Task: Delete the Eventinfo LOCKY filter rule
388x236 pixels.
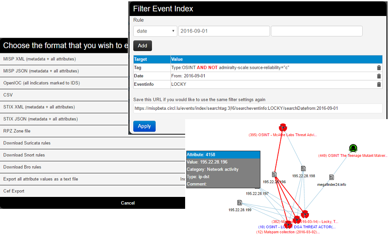Action: (379, 84)
